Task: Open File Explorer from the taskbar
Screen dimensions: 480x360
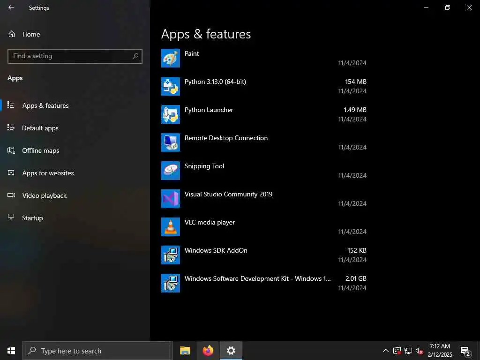Action: click(185, 351)
